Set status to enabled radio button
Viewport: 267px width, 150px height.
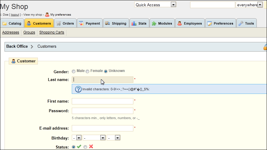pos(74,147)
